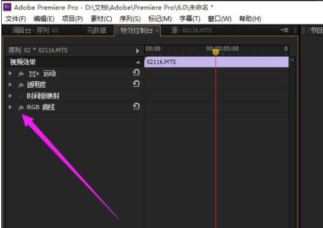
Task: Collapse the 视频效果 section arrow
Action: coord(139,62)
